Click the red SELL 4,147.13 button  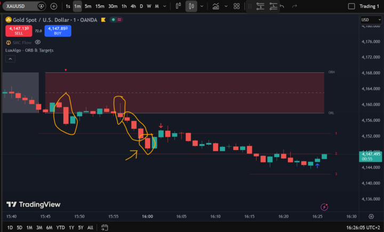[19, 31]
